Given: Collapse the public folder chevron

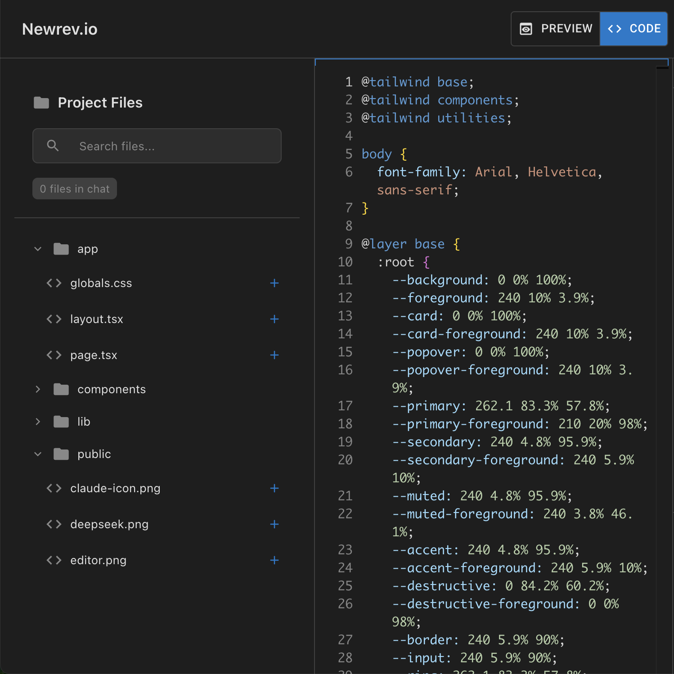Looking at the screenshot, I should [38, 454].
